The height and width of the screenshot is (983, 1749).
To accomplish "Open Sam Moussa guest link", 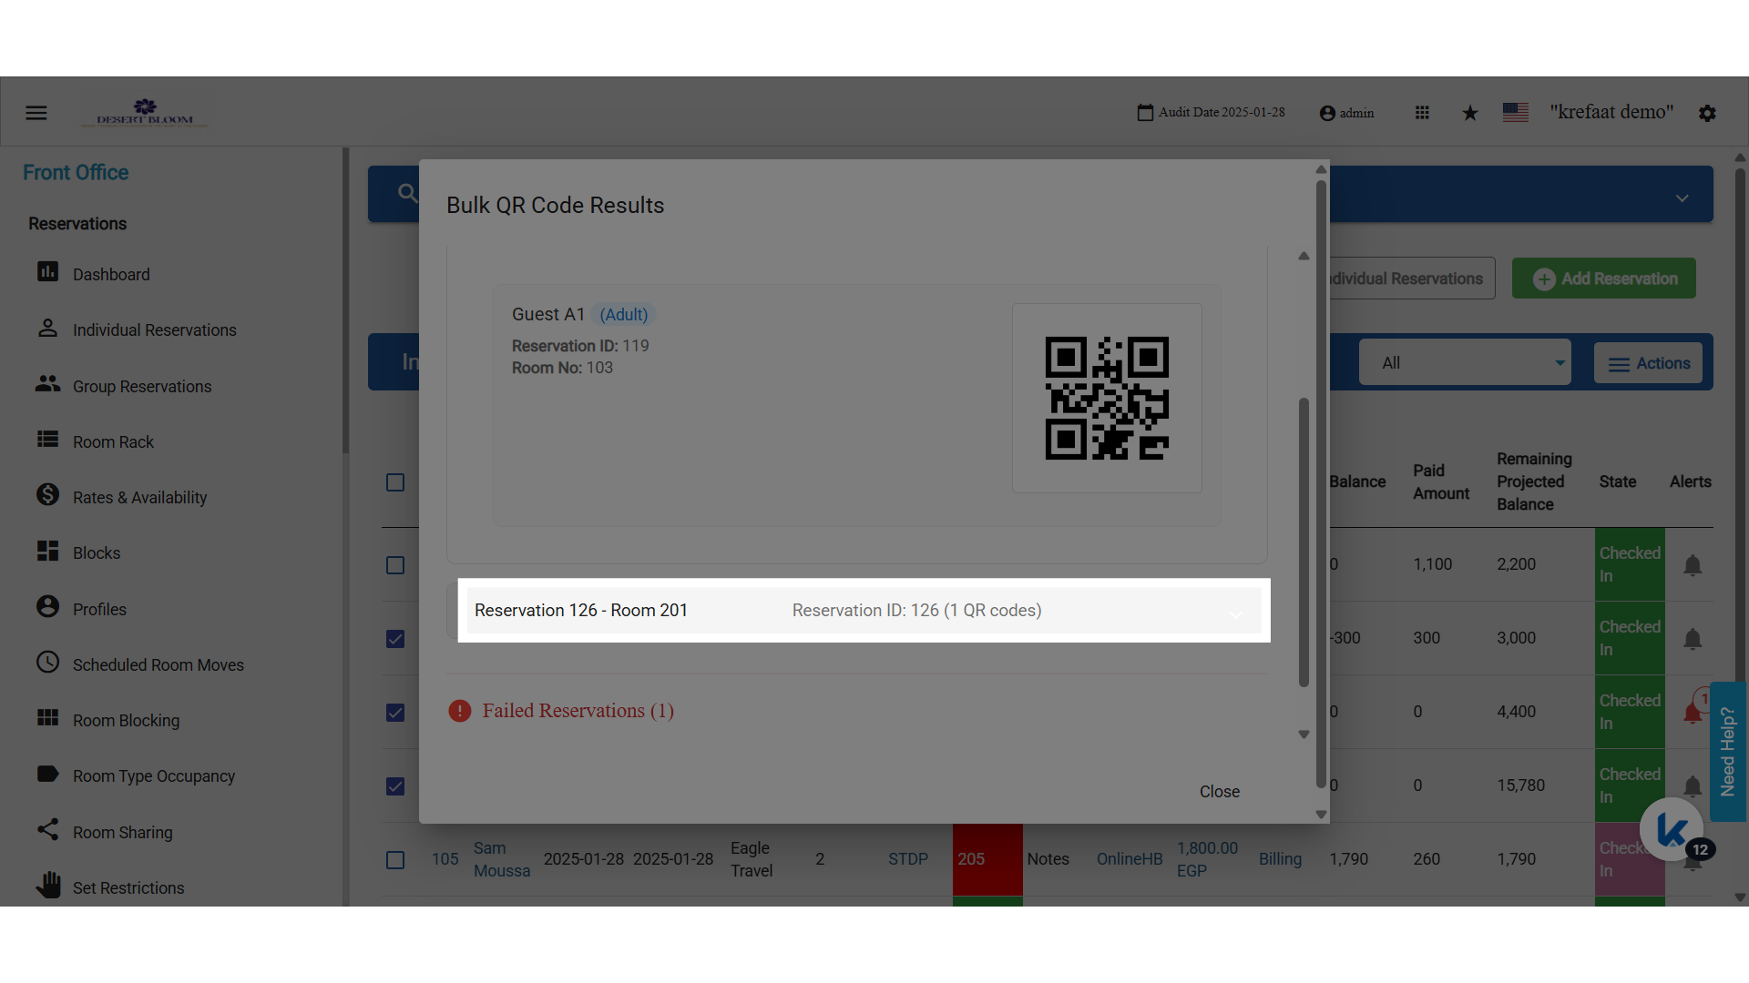I will 502,859.
